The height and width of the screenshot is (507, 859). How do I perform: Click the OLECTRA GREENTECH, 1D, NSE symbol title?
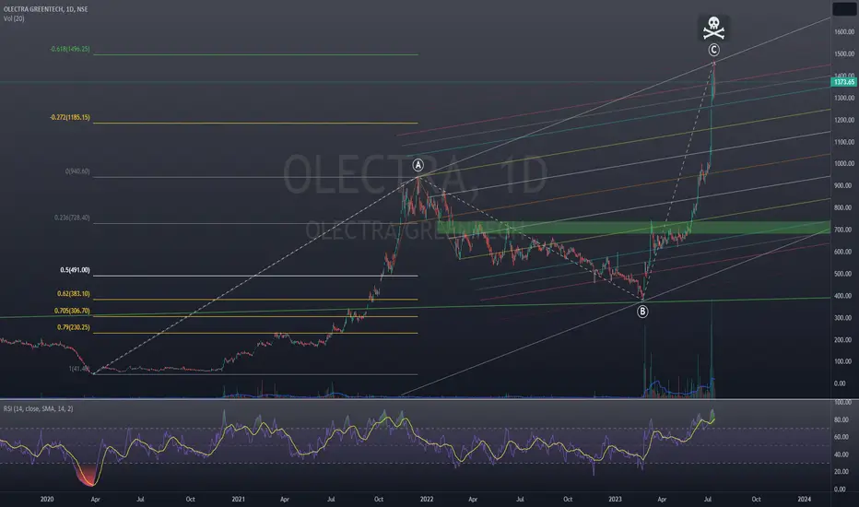pyautogui.click(x=45, y=9)
